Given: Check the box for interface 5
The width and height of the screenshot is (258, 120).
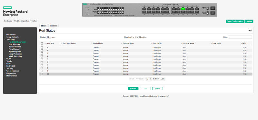Looking at the screenshot, I should click(x=42, y=59).
